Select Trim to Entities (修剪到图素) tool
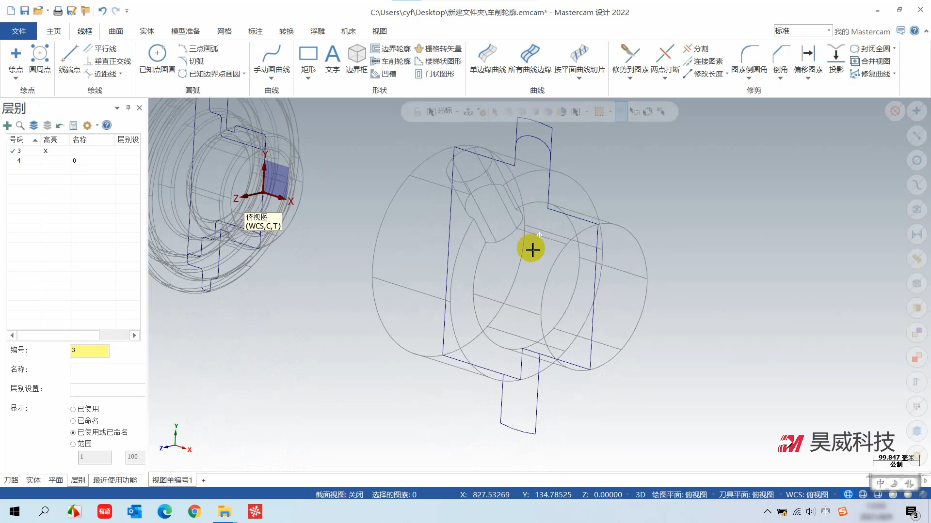This screenshot has height=523, width=931. tap(630, 54)
